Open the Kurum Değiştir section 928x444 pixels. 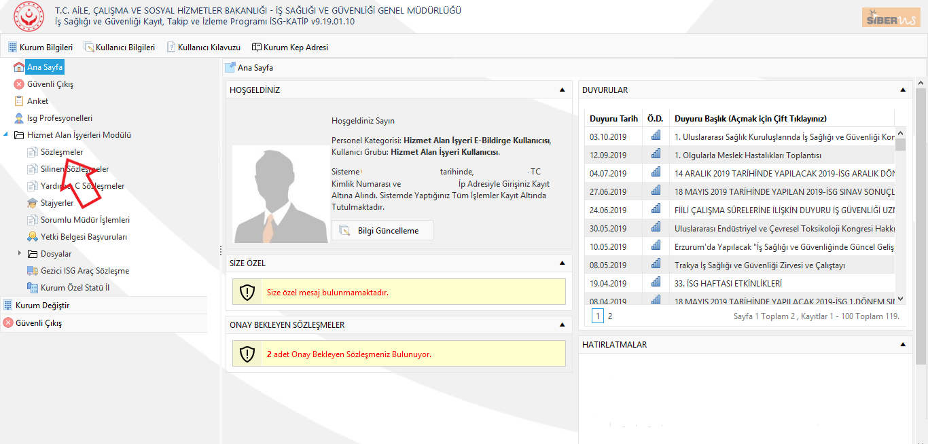click(42, 306)
